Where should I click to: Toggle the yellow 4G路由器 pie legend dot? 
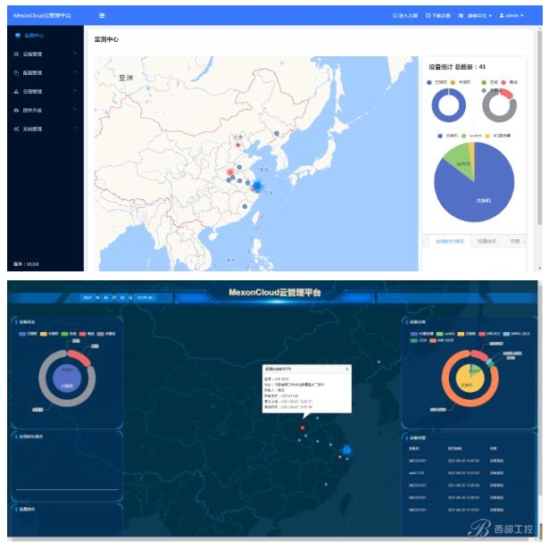tap(487, 136)
